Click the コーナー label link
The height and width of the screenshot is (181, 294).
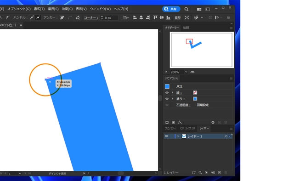[x=91, y=17]
